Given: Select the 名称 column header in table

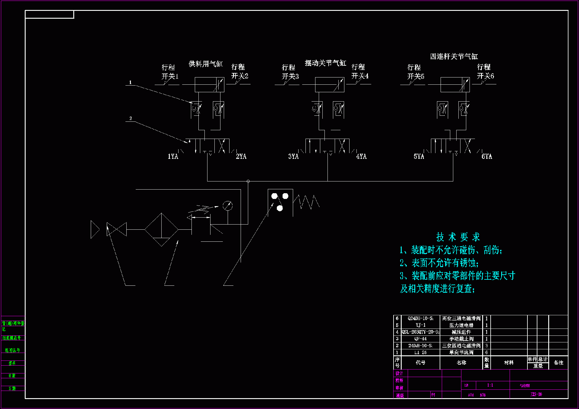Looking at the screenshot, I should (461, 363).
